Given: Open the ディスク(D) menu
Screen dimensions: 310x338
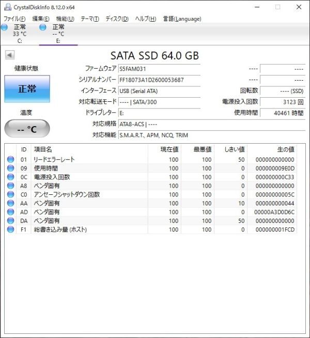Looking at the screenshot, I should click(117, 19).
